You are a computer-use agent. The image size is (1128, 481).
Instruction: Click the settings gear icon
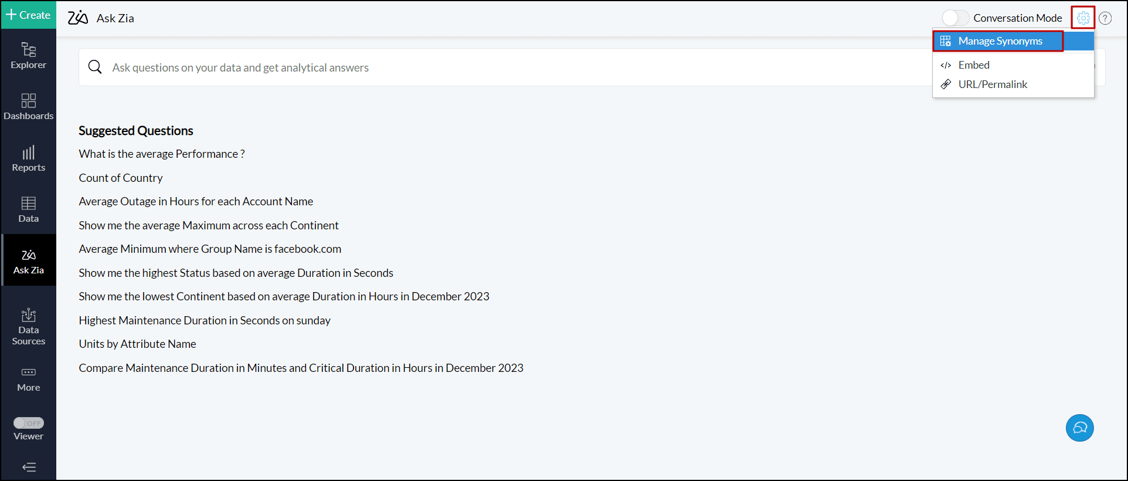click(x=1083, y=18)
